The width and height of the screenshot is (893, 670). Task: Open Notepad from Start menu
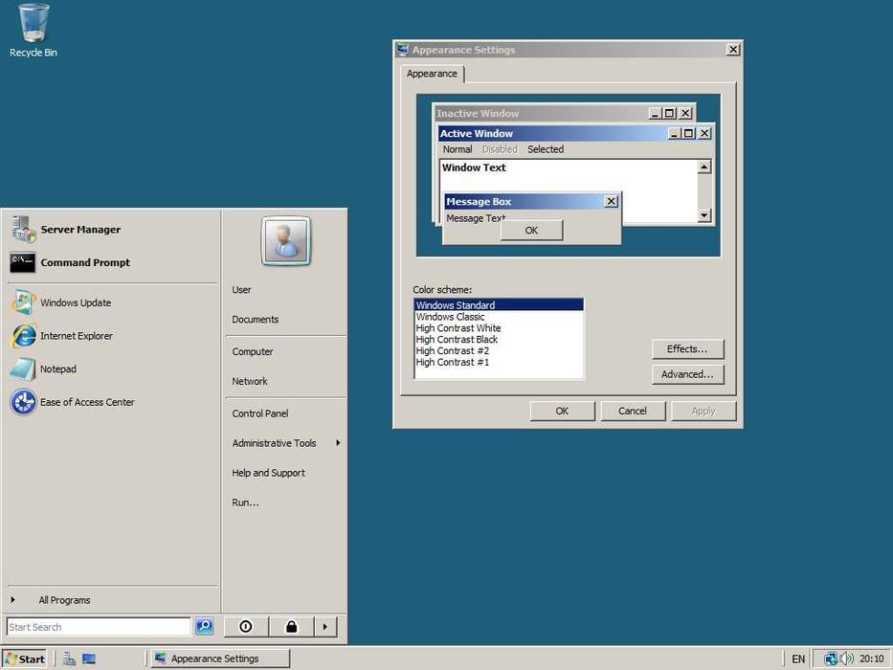coord(112,368)
